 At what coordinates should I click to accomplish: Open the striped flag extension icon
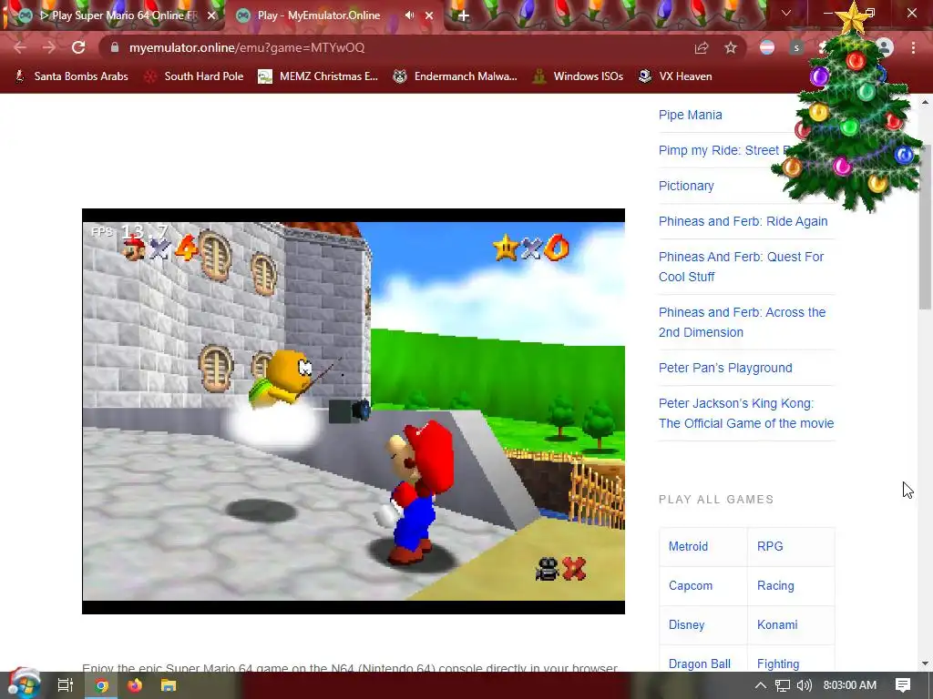pyautogui.click(x=767, y=47)
